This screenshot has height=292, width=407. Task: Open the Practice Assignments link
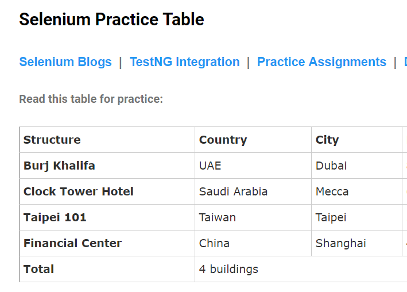click(x=321, y=62)
